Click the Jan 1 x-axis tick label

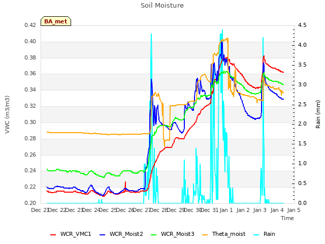pyautogui.click(x=226, y=210)
